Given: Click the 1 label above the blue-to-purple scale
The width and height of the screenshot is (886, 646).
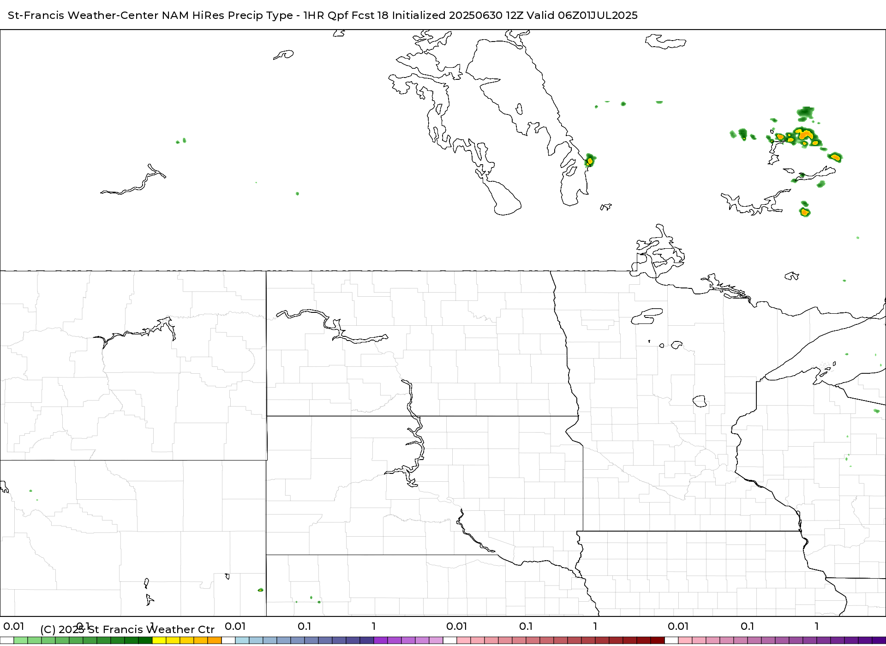Looking at the screenshot, I should (x=374, y=626).
